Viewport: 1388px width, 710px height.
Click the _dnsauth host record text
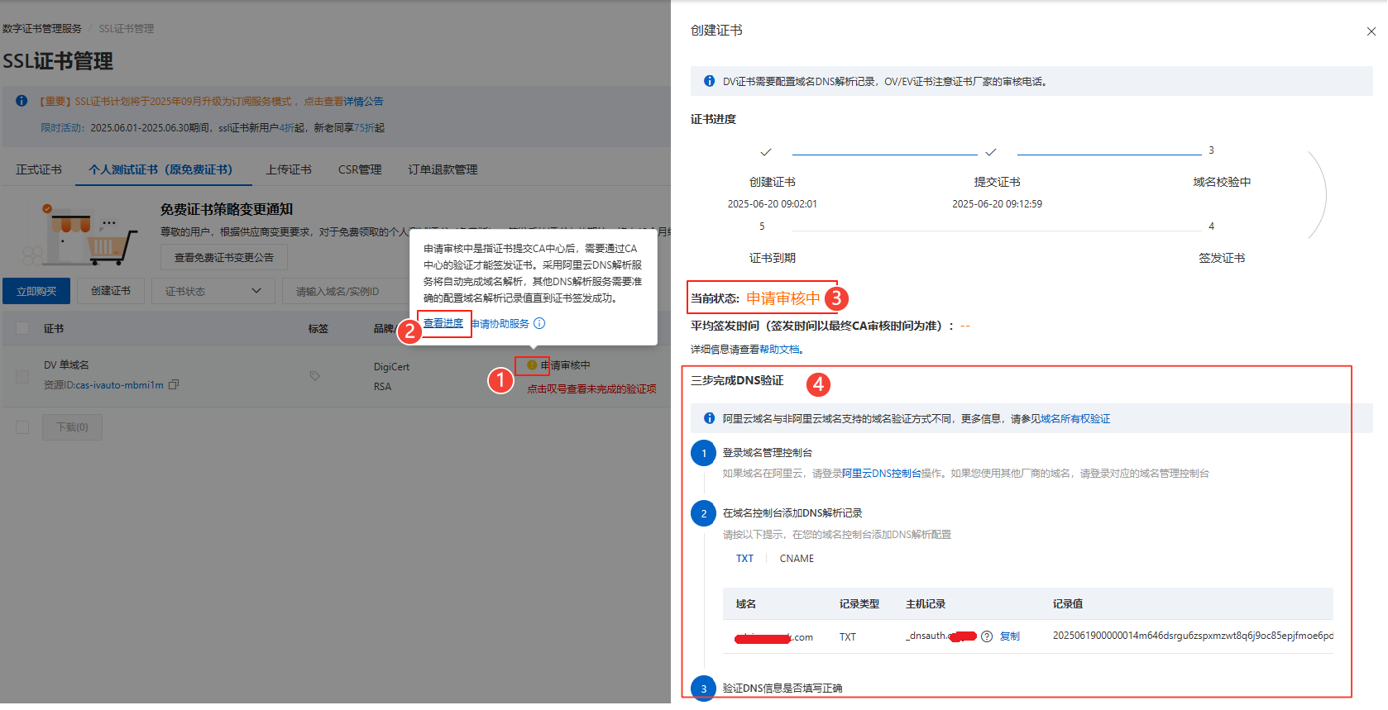coord(941,636)
